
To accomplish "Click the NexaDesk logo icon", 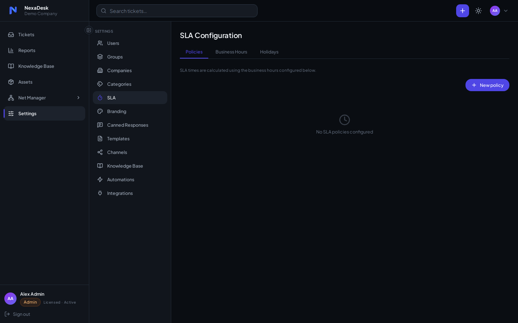I will pyautogui.click(x=13, y=10).
